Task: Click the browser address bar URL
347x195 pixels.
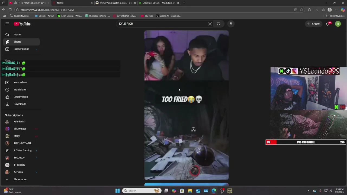Action: point(47,10)
